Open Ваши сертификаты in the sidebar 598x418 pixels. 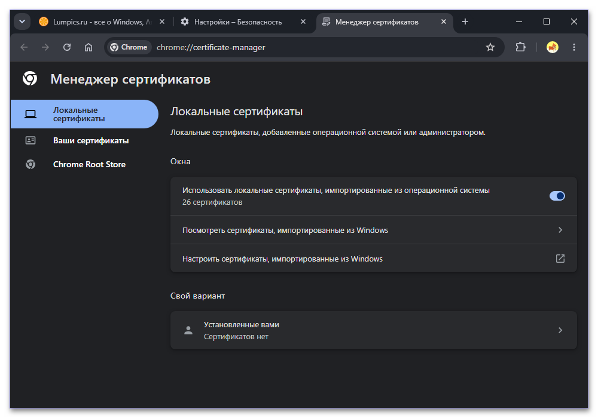[x=84, y=140]
